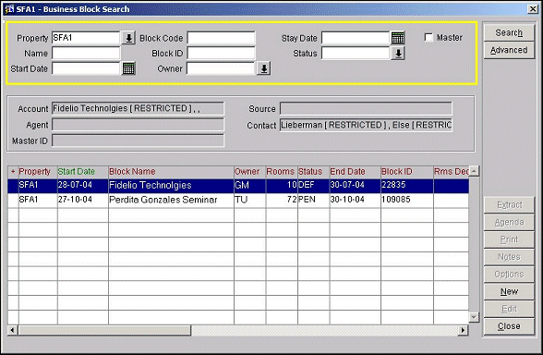
Task: Click the Search button
Action: pos(509,33)
